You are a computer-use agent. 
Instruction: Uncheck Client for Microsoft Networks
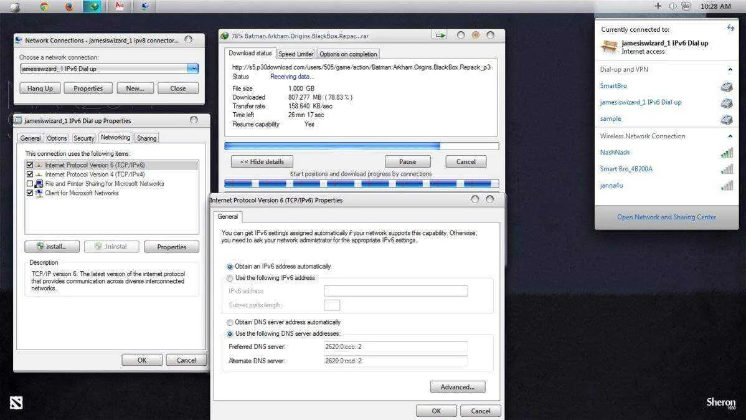click(29, 193)
